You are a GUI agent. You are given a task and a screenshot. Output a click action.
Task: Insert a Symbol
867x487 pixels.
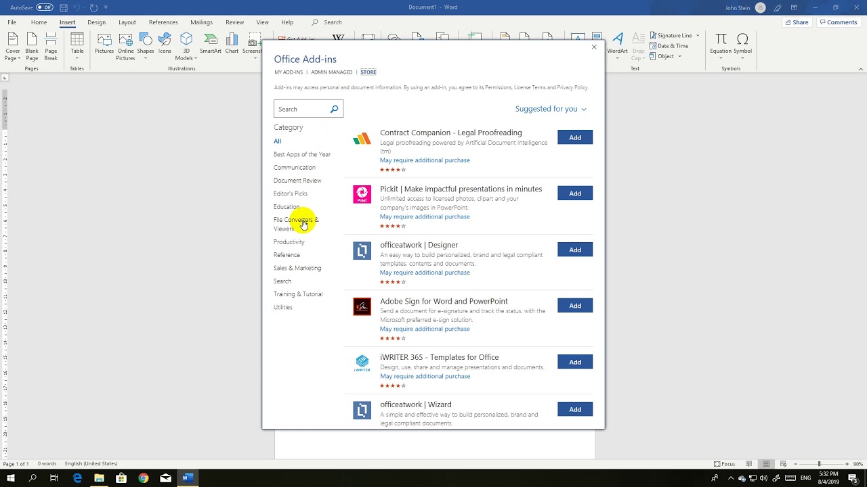[x=743, y=45]
